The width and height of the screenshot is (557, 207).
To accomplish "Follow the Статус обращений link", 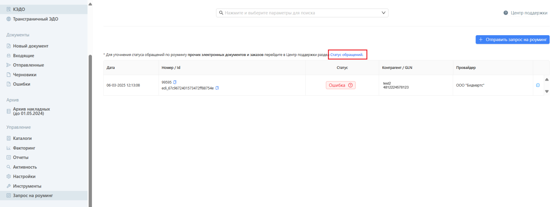I will click(x=346, y=55).
